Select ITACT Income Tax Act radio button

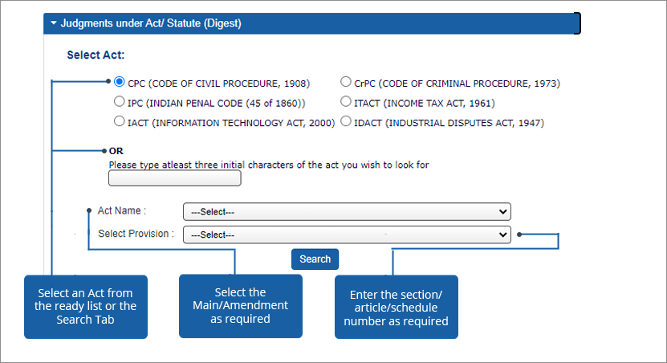(x=346, y=102)
